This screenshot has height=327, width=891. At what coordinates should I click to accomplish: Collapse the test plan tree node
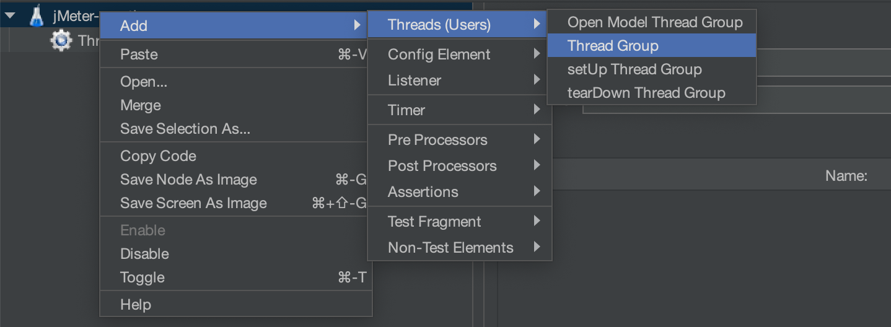tap(11, 16)
